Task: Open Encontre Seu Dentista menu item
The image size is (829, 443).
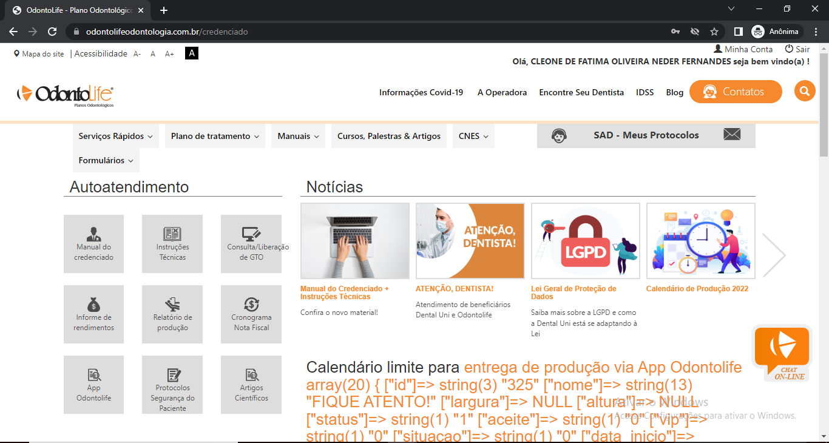Action: pos(581,92)
